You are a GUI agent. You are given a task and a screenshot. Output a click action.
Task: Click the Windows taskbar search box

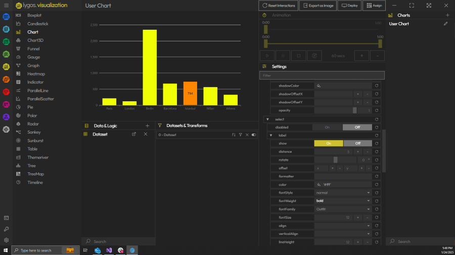click(x=45, y=250)
